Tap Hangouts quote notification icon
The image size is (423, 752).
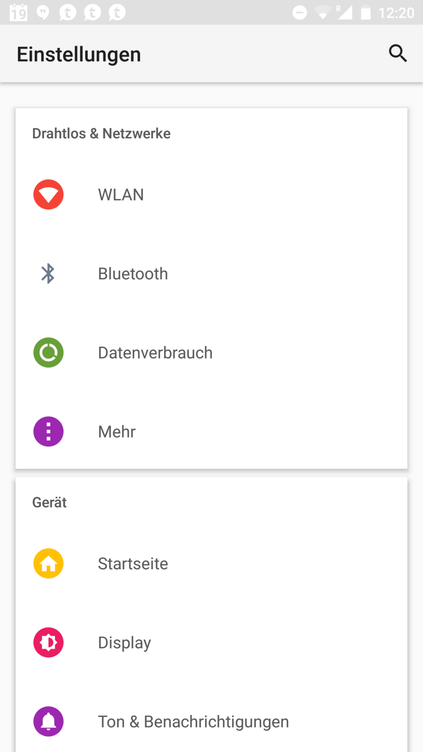43,13
